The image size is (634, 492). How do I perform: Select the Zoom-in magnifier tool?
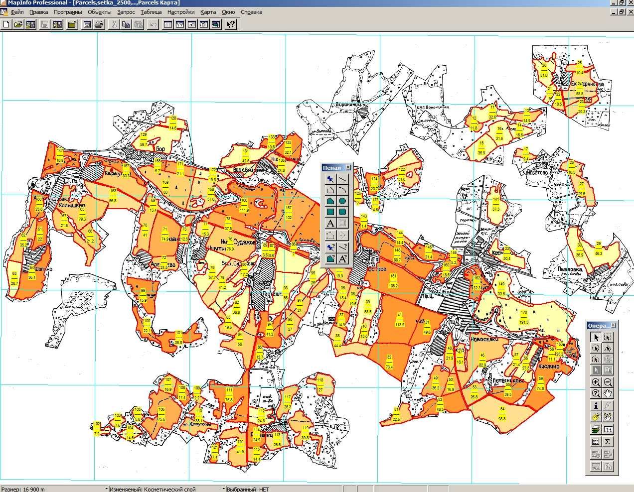[x=596, y=382]
